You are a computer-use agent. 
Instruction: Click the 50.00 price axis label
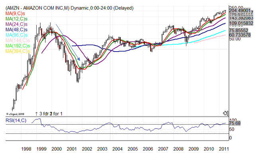(235, 39)
